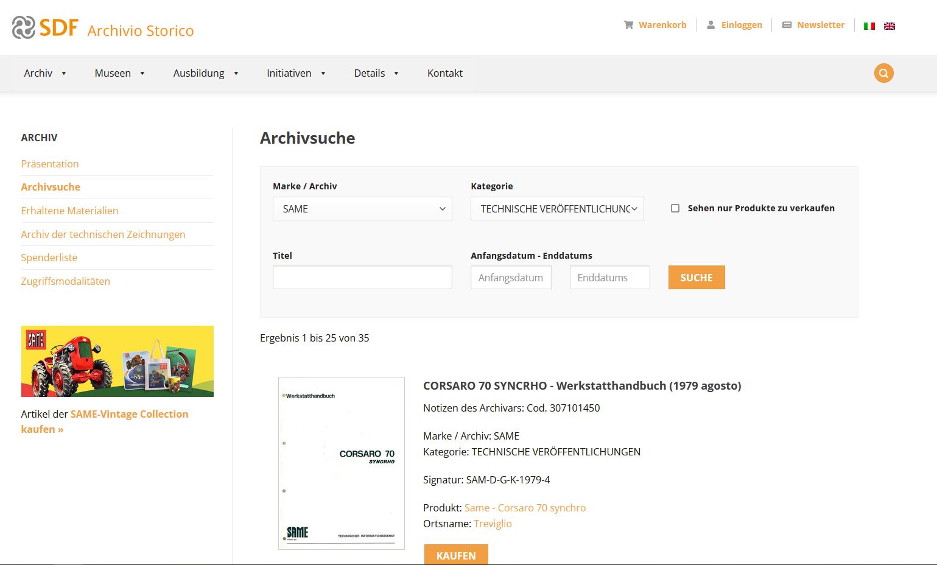Click the SDF logo icon
This screenshot has height=565, width=937.
(x=24, y=27)
